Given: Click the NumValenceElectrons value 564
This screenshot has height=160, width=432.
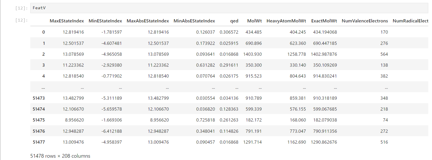Looking at the screenshot, I should [x=384, y=54].
